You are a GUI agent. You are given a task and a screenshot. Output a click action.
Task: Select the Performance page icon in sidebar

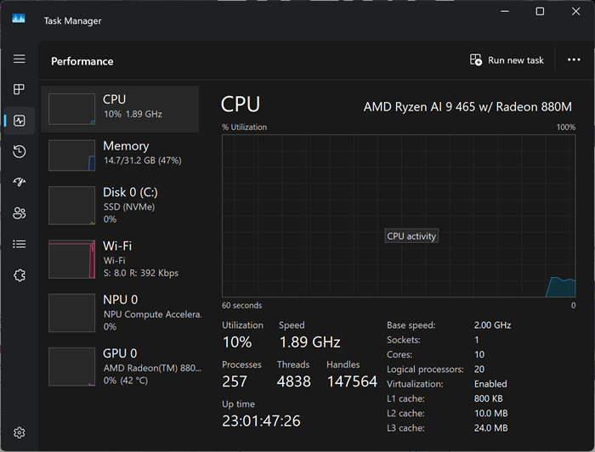(x=20, y=121)
